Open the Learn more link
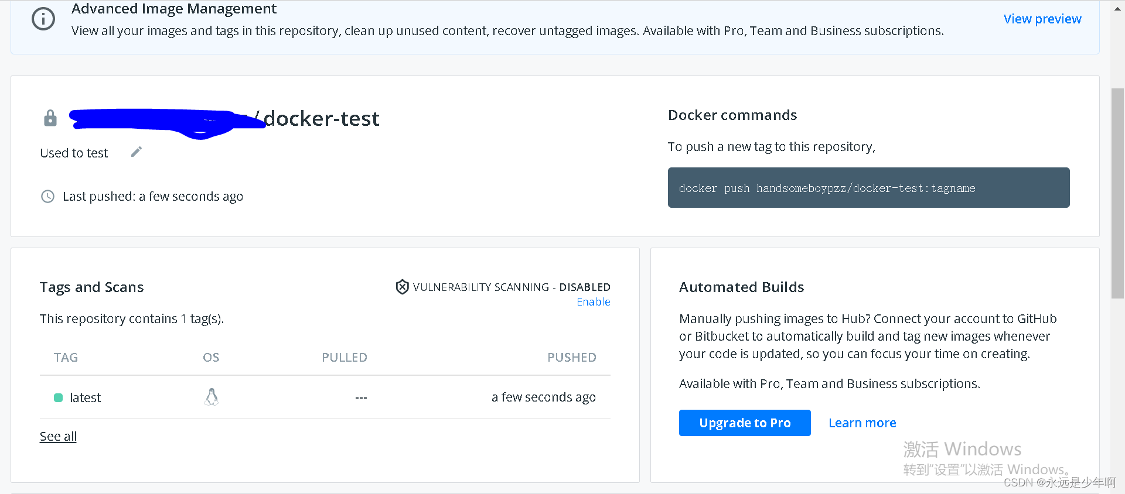 [862, 423]
